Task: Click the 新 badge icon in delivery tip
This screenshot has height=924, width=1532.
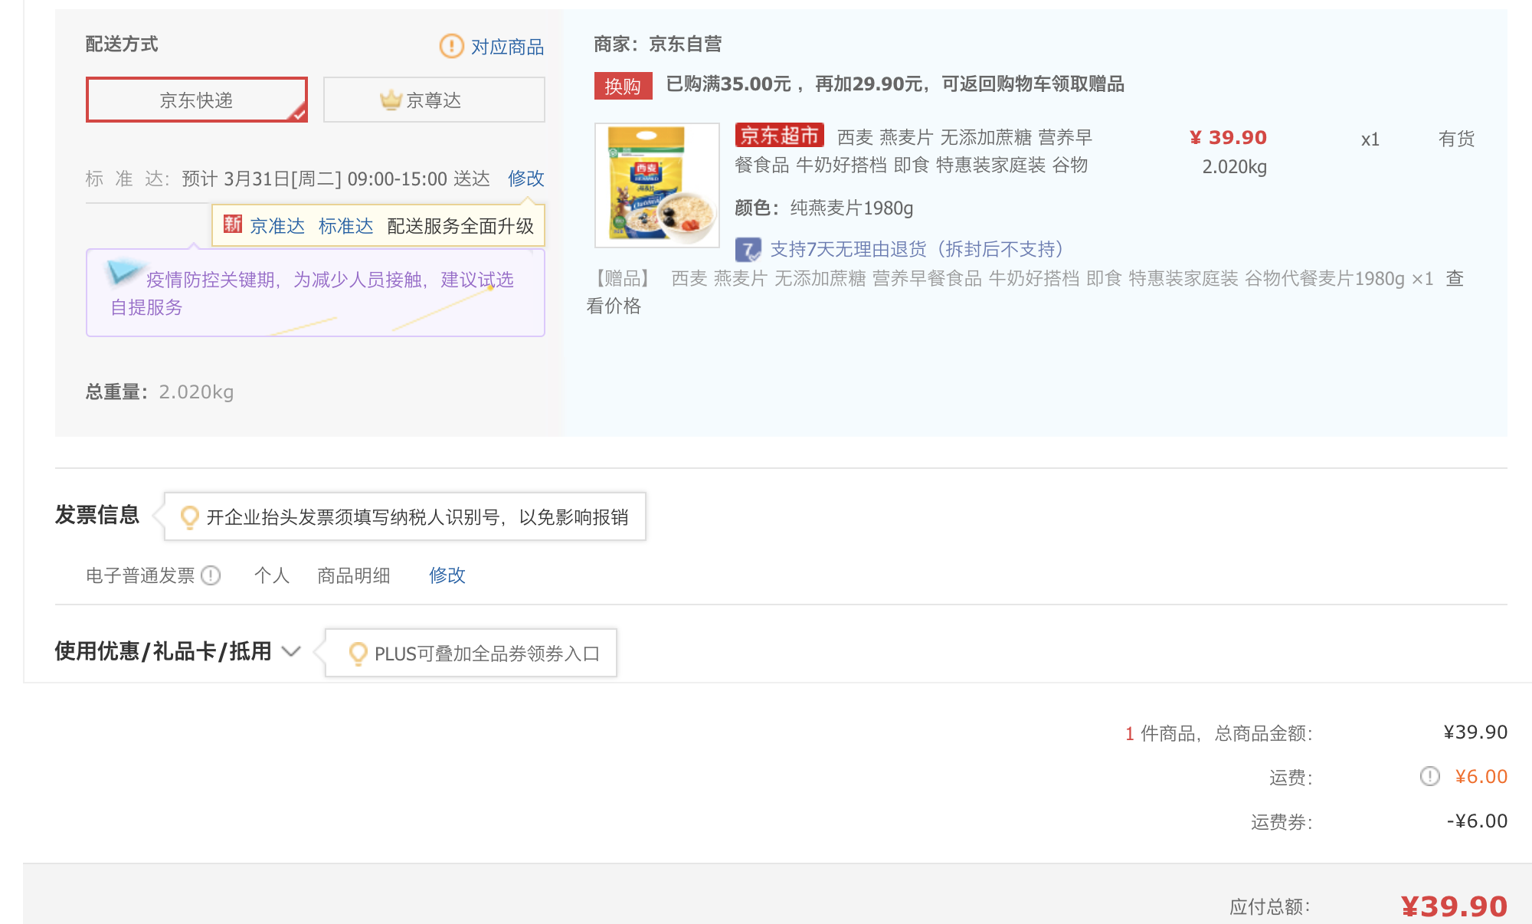Action: (233, 224)
